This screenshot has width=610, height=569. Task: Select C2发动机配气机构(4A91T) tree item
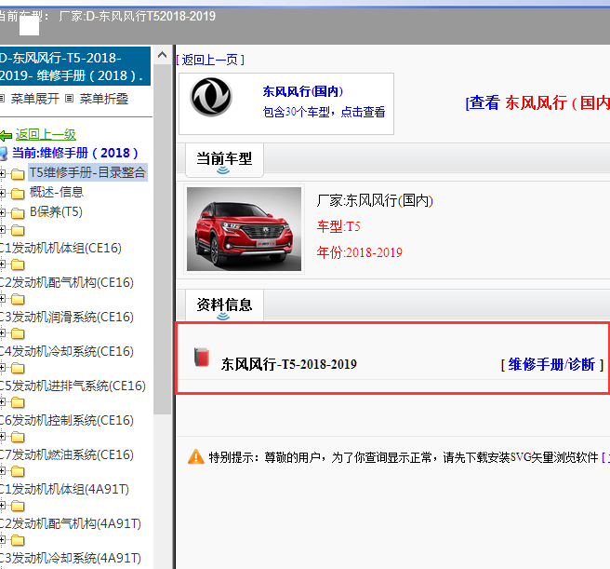pos(71,523)
